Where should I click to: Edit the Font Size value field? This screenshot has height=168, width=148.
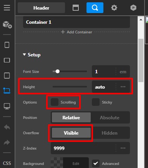104,71
